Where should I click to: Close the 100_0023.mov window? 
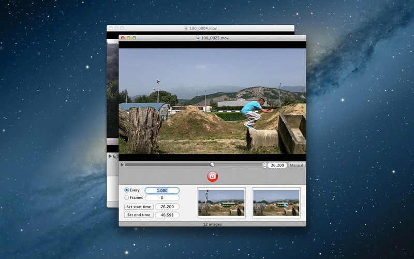(x=123, y=38)
